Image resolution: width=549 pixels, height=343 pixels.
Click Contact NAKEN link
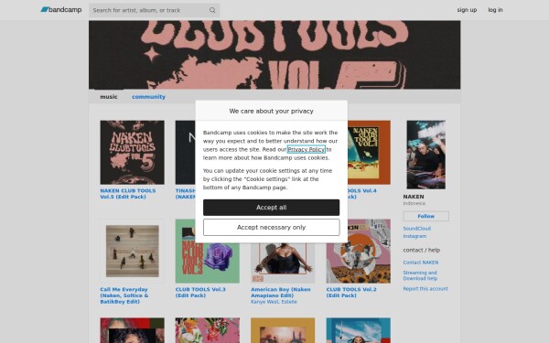(x=421, y=263)
